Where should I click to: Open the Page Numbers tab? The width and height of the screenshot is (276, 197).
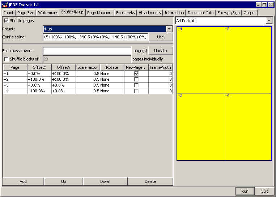point(99,13)
